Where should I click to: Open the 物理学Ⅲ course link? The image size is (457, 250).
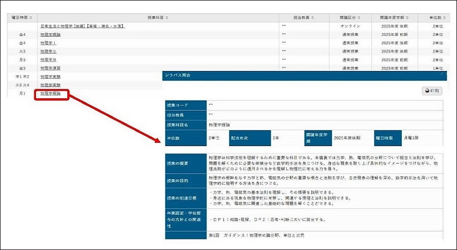pos(48,60)
